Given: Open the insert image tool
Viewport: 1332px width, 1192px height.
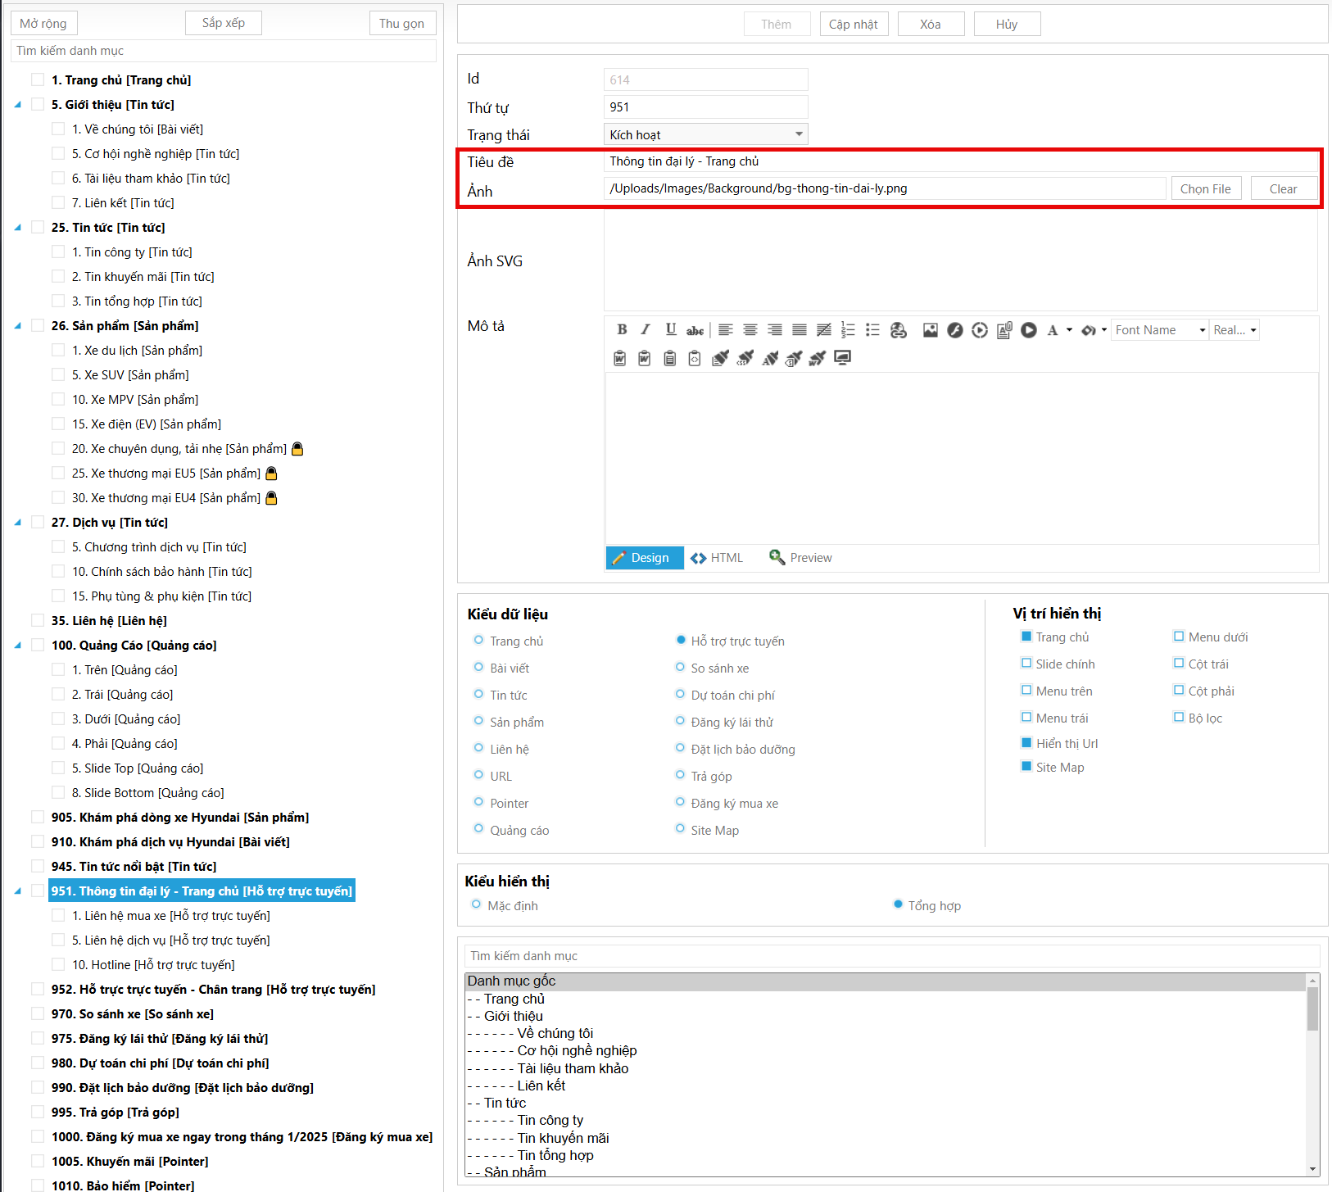Looking at the screenshot, I should [x=930, y=330].
